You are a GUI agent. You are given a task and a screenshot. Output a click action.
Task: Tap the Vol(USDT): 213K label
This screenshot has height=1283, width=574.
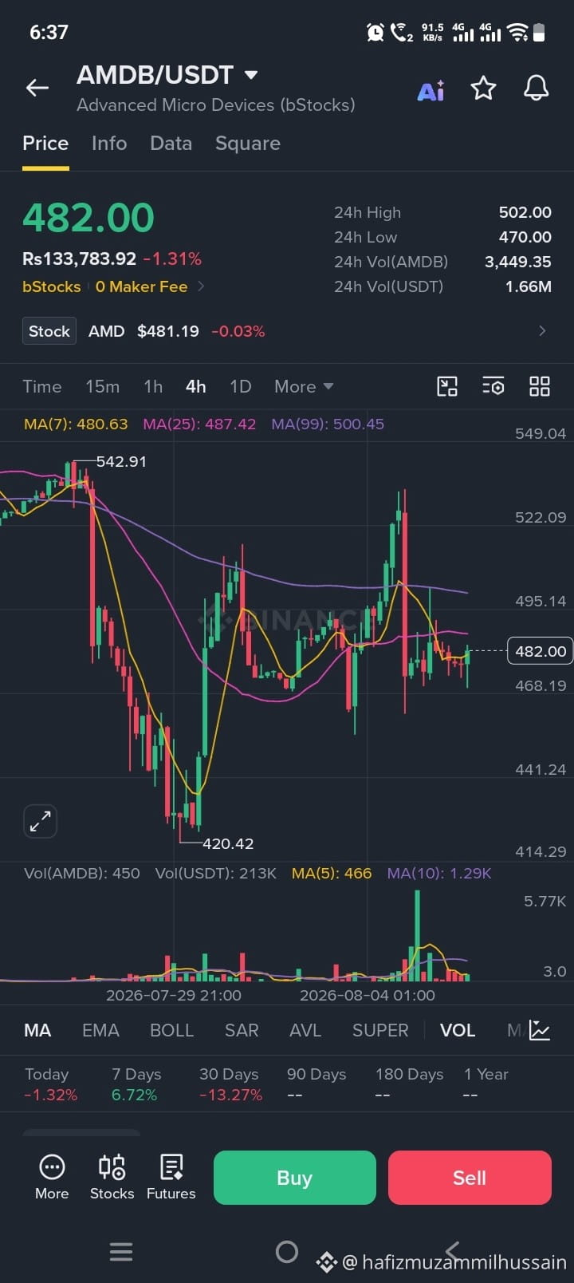(x=215, y=873)
